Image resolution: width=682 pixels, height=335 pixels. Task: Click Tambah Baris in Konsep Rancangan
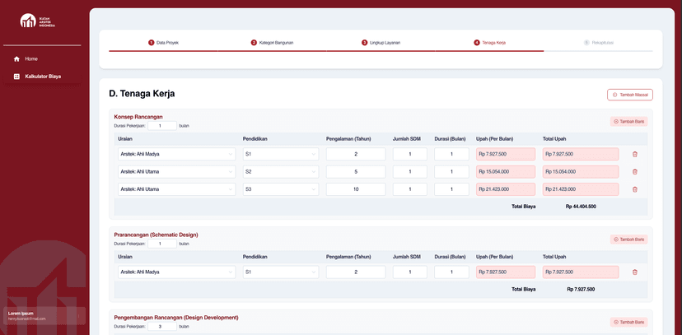point(628,121)
